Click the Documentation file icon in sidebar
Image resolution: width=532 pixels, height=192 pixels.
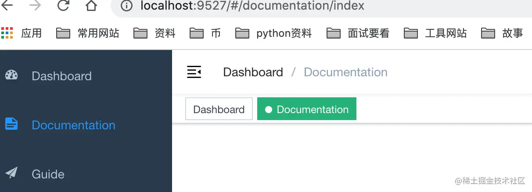click(x=11, y=124)
